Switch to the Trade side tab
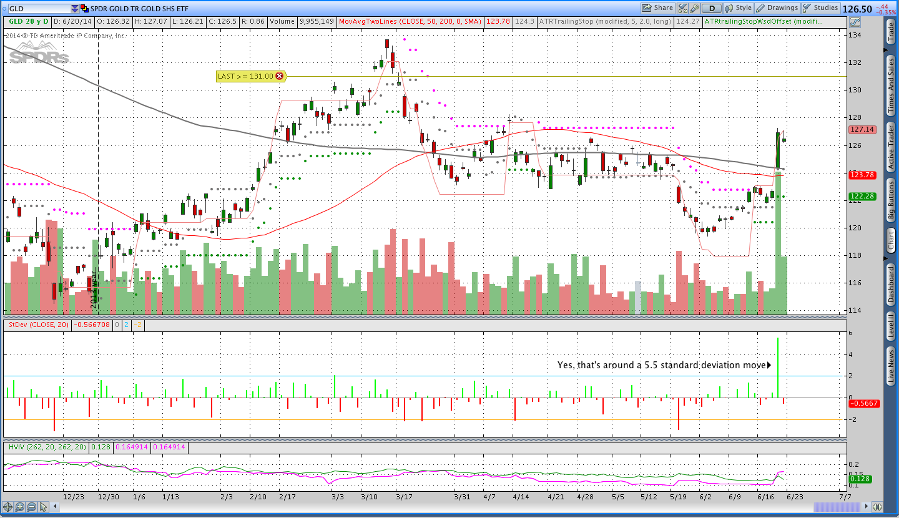This screenshot has height=518, width=899. point(891,31)
